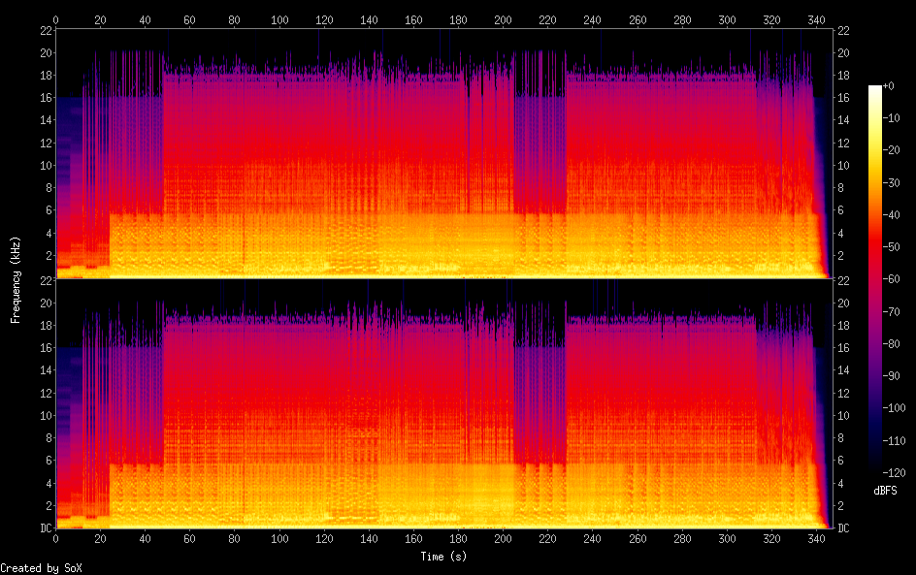916x575 pixels.
Task: Click the '100' tick on the bottom time axis
Action: pyautogui.click(x=279, y=537)
